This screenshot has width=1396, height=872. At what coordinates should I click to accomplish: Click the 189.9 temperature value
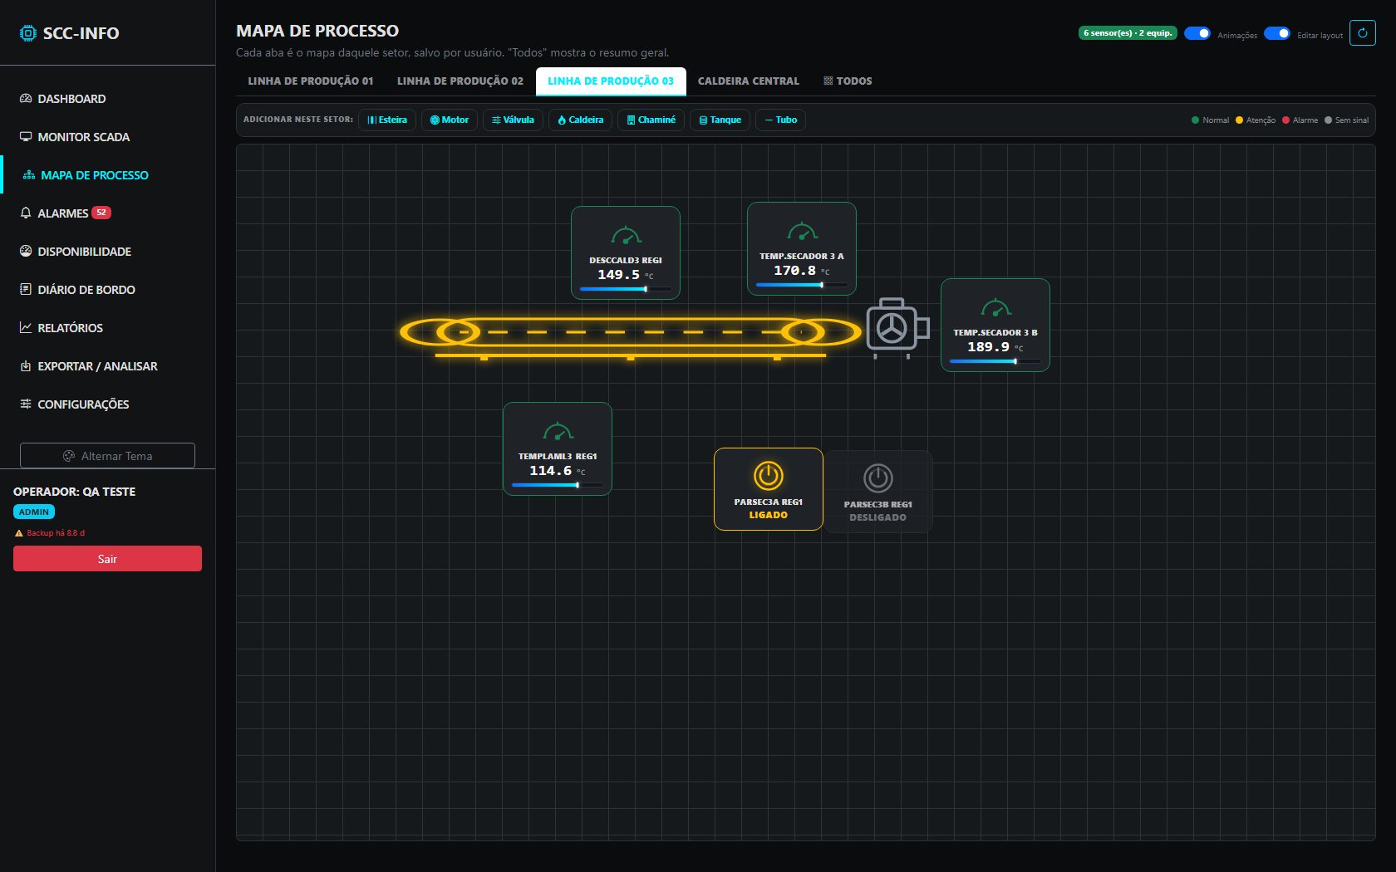coord(988,347)
